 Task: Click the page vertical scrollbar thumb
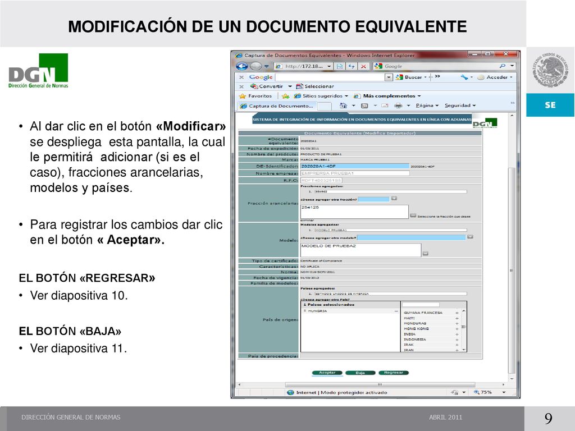tap(511, 270)
